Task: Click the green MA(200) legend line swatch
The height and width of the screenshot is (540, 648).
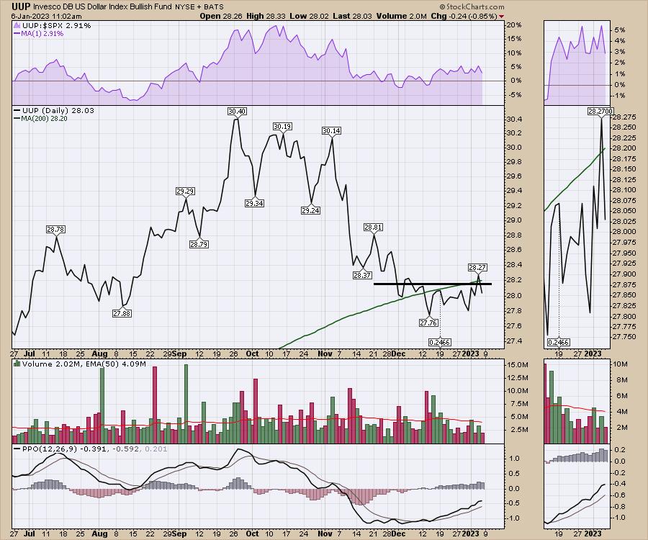Action: 17,118
